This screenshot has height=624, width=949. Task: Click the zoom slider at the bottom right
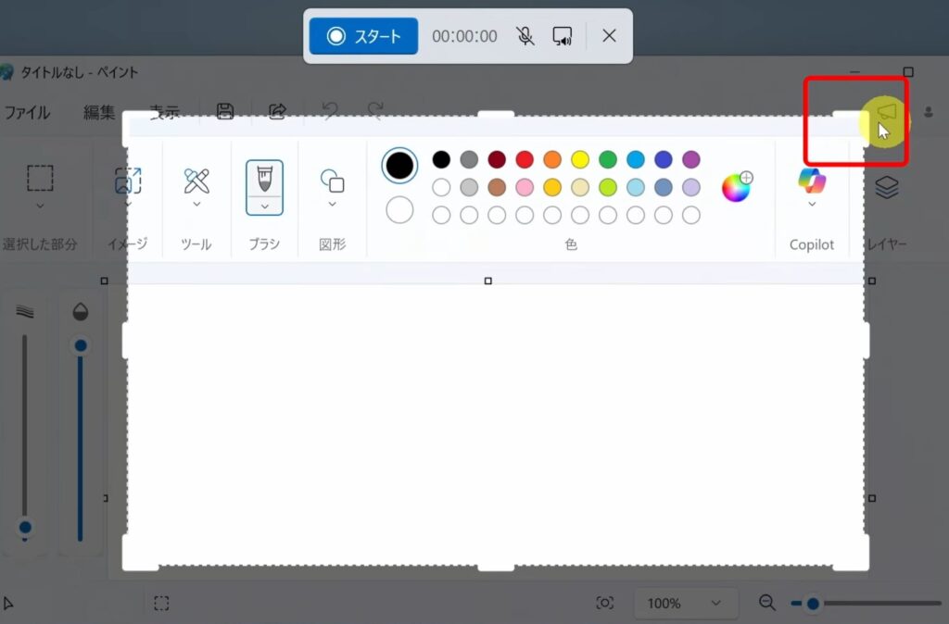(814, 602)
